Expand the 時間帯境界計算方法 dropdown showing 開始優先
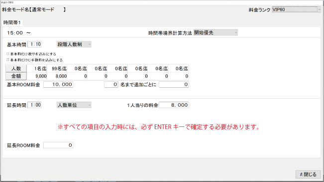 (215, 33)
